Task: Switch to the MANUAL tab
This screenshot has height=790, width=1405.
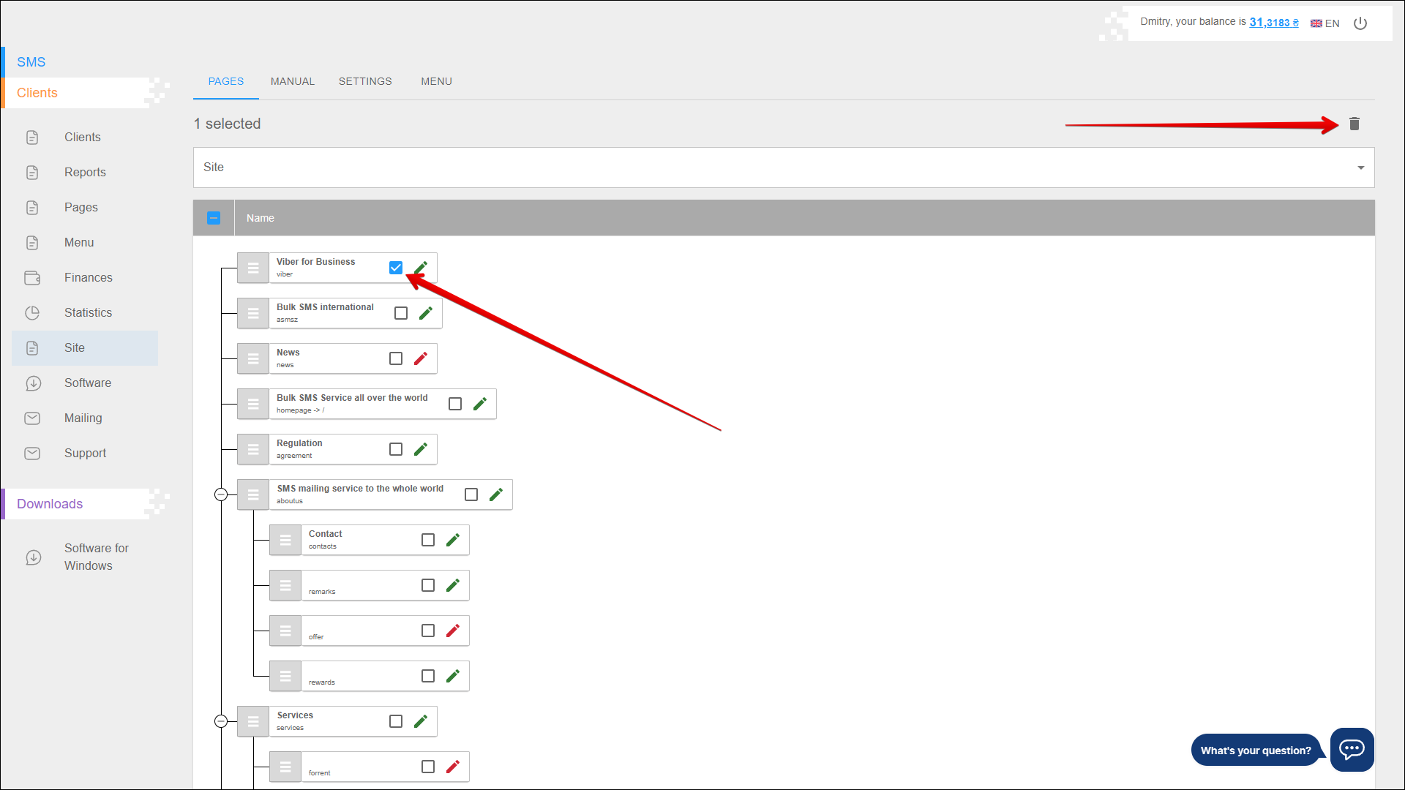Action: (x=293, y=81)
